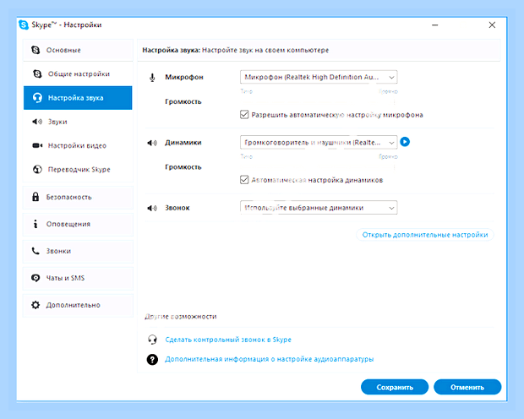Select Настройка звука in sidebar

(x=78, y=97)
